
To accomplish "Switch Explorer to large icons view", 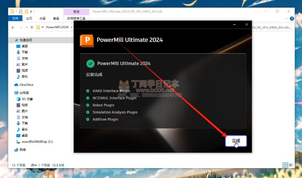I will coord(291,165).
